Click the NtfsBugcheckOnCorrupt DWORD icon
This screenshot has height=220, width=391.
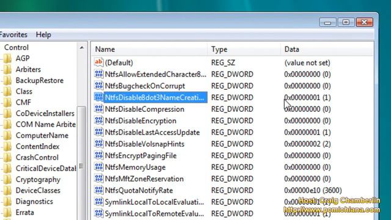coord(99,86)
